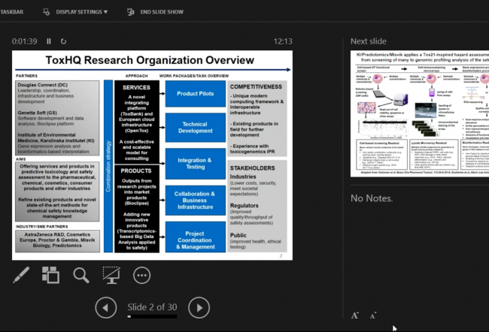The height and width of the screenshot is (332, 489).
Task: Click the next slide thumbnail preview
Action: click(x=420, y=113)
